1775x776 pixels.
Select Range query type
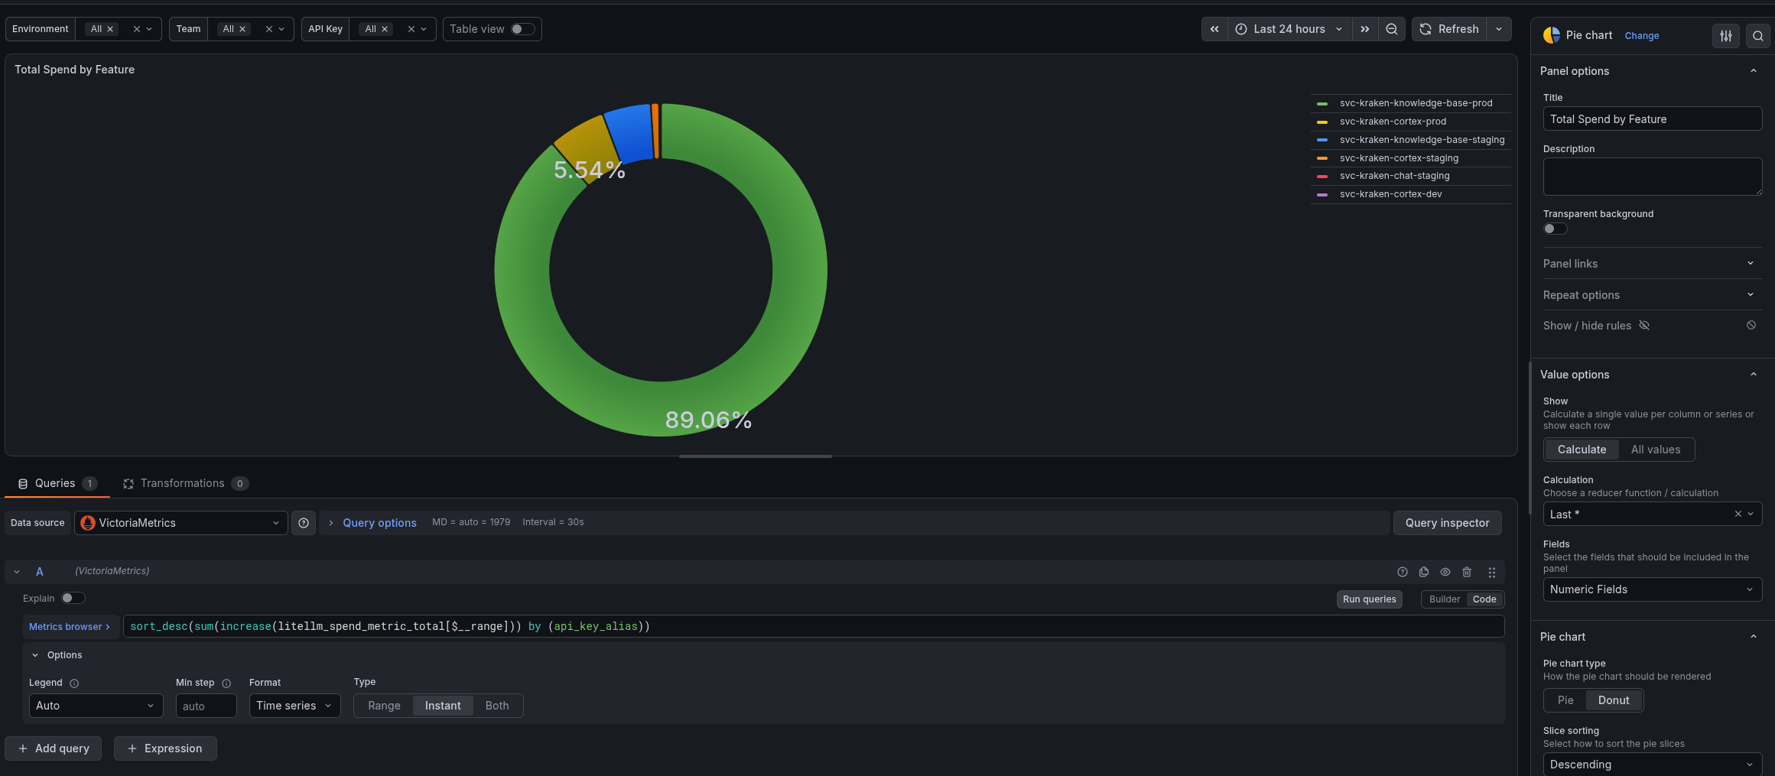(x=384, y=706)
